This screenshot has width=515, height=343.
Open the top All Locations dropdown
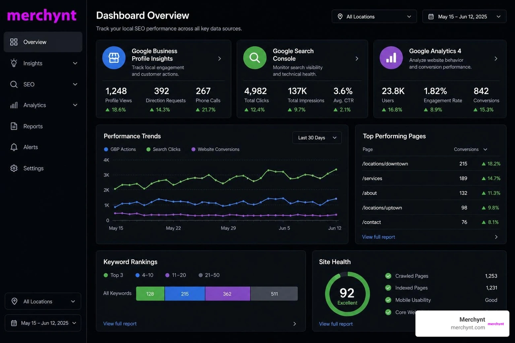(x=374, y=16)
